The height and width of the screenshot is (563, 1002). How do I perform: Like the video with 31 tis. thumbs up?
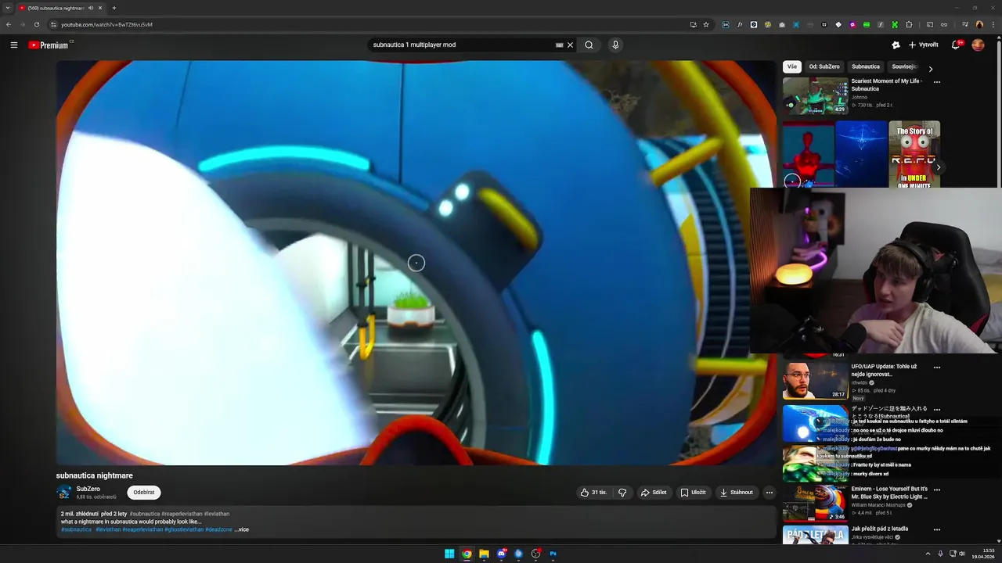(x=594, y=493)
